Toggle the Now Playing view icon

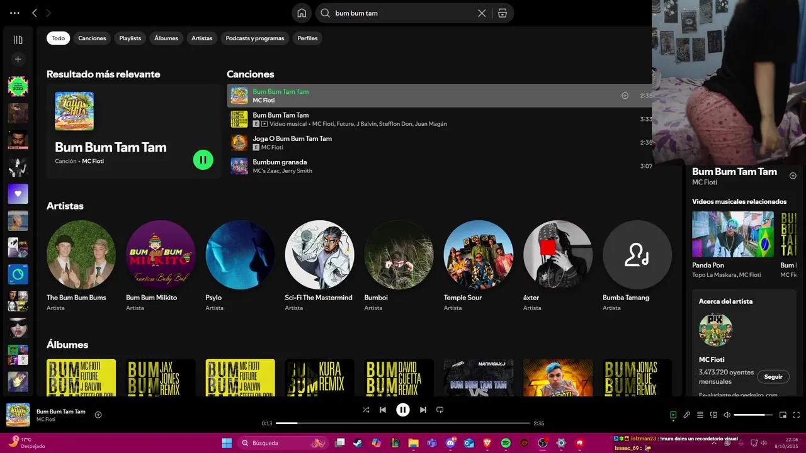pos(673,415)
